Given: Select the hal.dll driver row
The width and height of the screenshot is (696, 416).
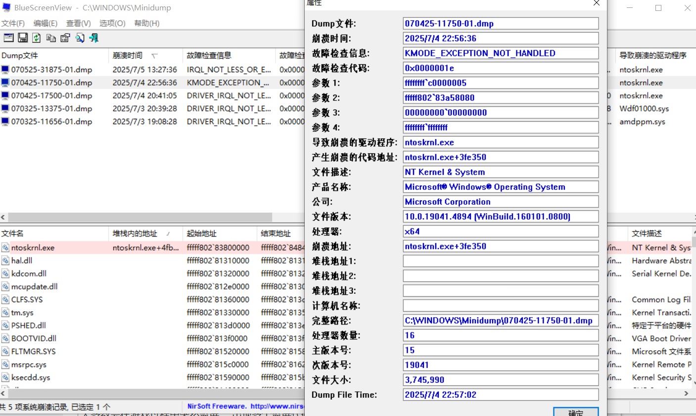Looking at the screenshot, I should pos(22,261).
